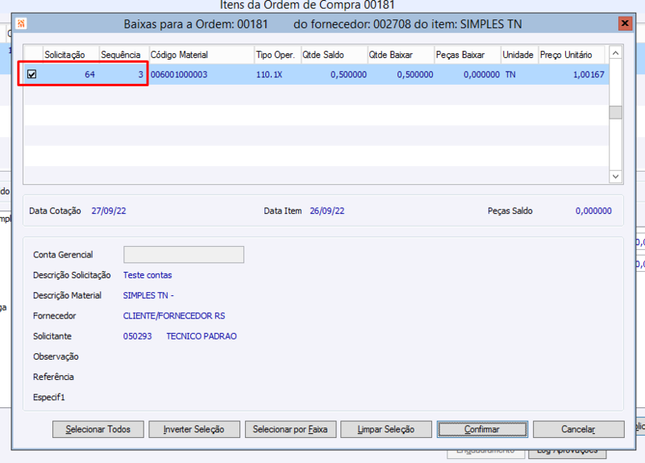Click the Data Item date 26/09/22
645x463 pixels.
(327, 211)
